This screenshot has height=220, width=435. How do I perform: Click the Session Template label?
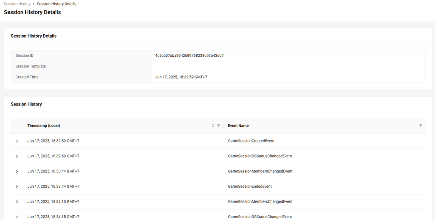coord(31,67)
